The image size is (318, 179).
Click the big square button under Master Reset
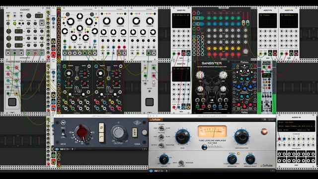point(12,102)
